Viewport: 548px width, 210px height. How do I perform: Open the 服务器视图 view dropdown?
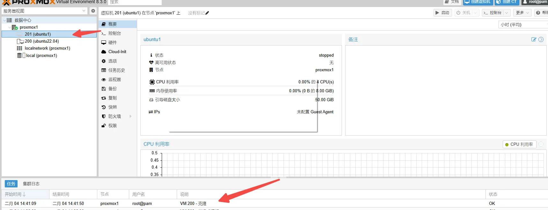84,11
